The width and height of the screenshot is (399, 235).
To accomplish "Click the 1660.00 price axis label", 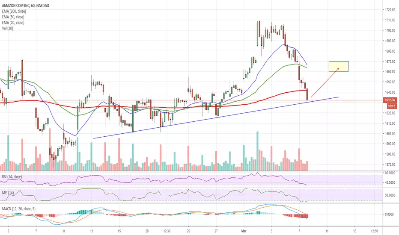I will pyautogui.click(x=390, y=72).
